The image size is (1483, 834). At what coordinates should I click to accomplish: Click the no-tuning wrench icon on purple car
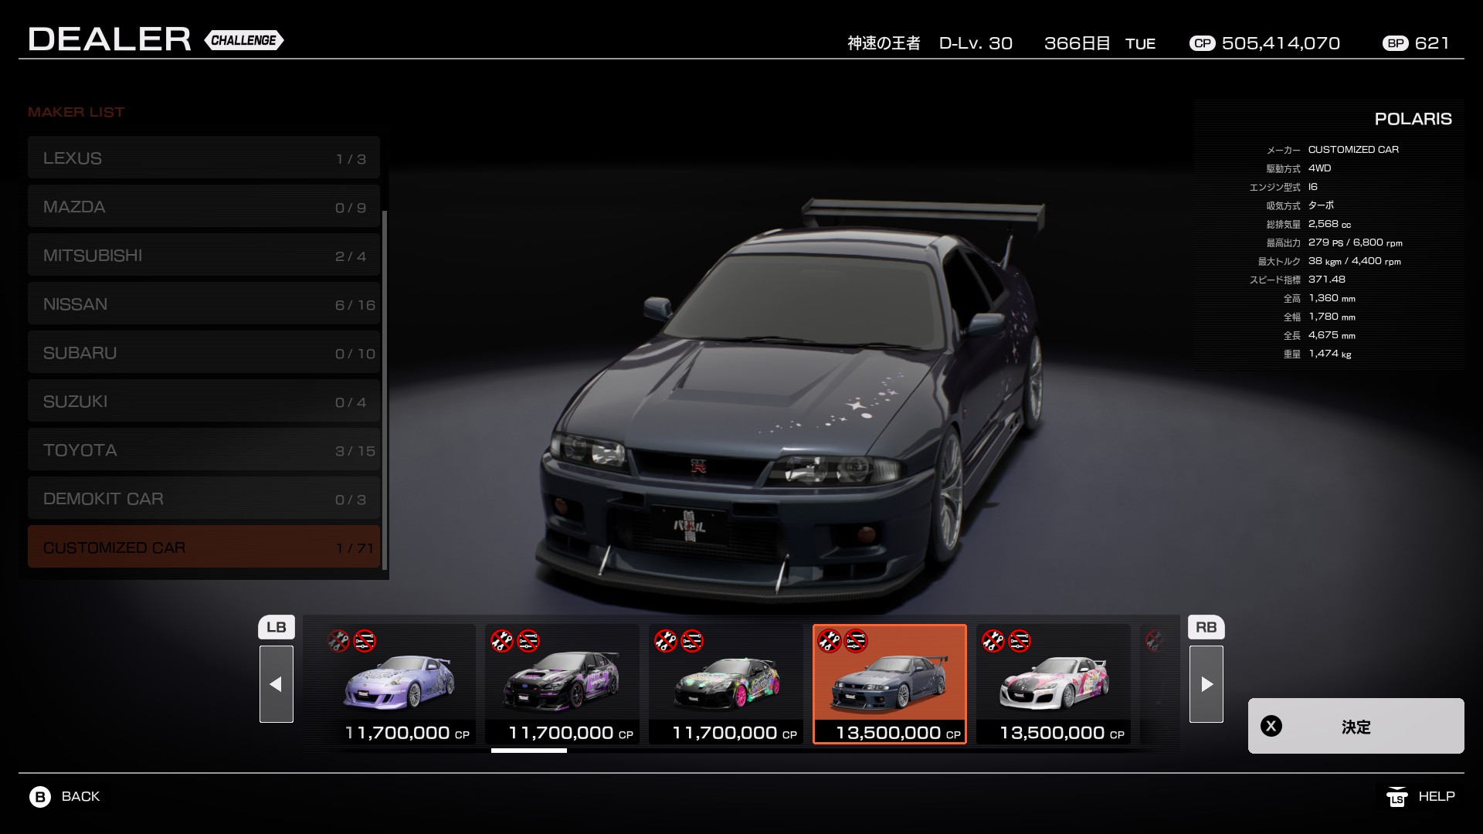tap(338, 641)
